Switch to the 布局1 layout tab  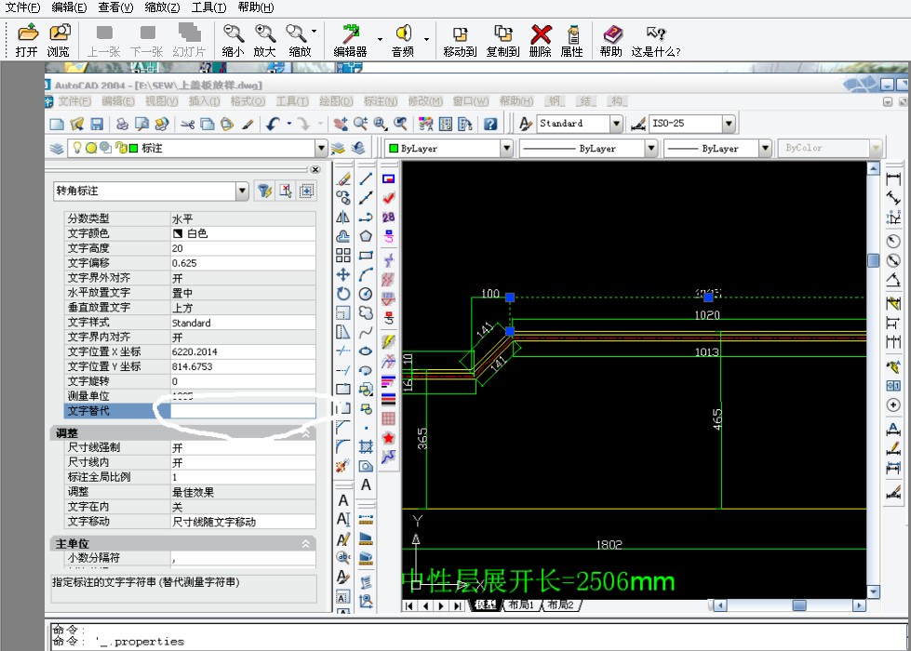click(521, 605)
